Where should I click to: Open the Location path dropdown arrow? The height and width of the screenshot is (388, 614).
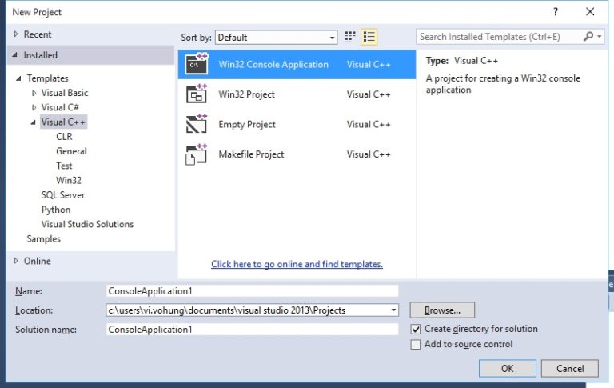click(393, 310)
